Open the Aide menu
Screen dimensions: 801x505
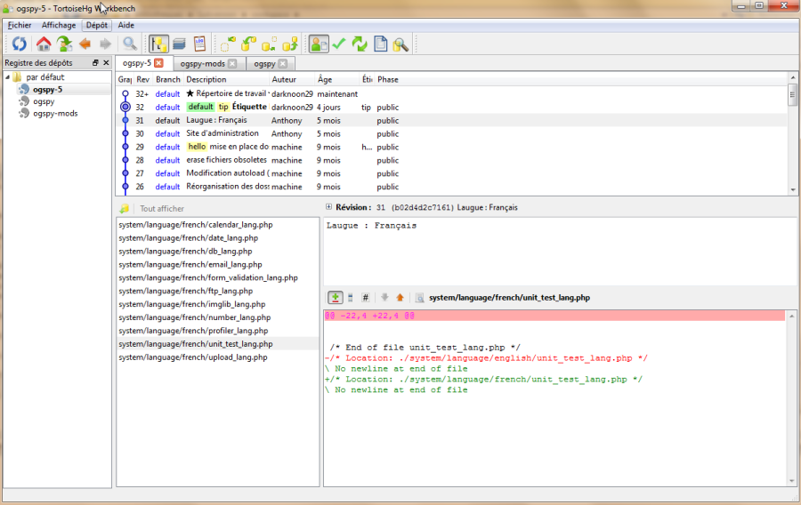click(x=126, y=25)
